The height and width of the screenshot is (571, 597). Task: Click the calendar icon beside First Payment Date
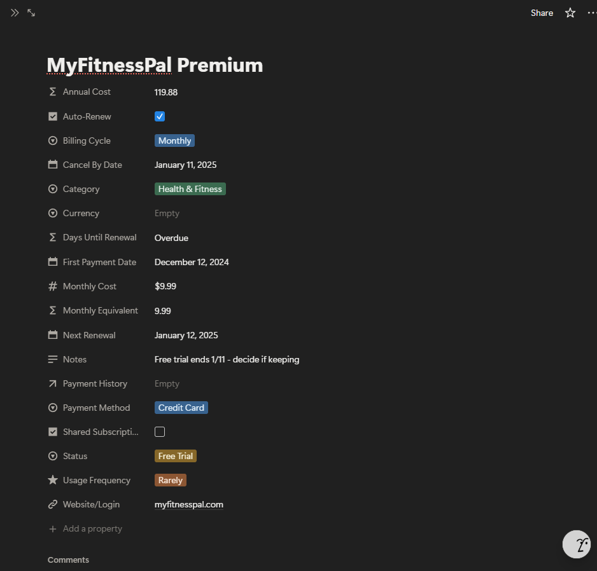[x=53, y=262]
